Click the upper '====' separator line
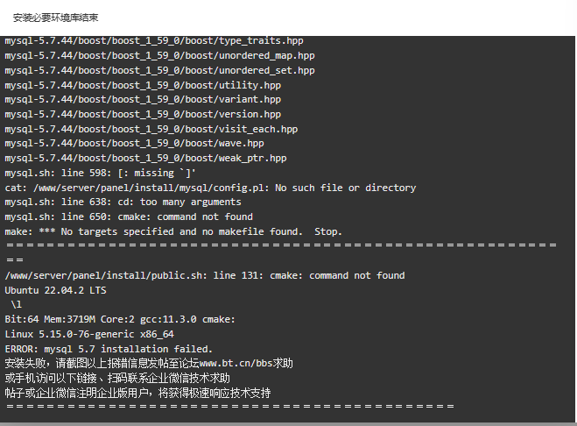 (x=282, y=245)
